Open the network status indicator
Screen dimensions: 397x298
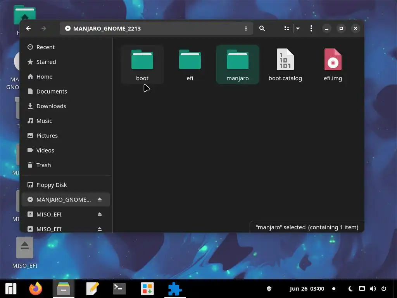tap(362, 289)
